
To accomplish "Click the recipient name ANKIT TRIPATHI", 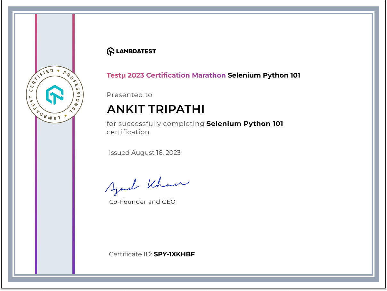I will pyautogui.click(x=155, y=109).
